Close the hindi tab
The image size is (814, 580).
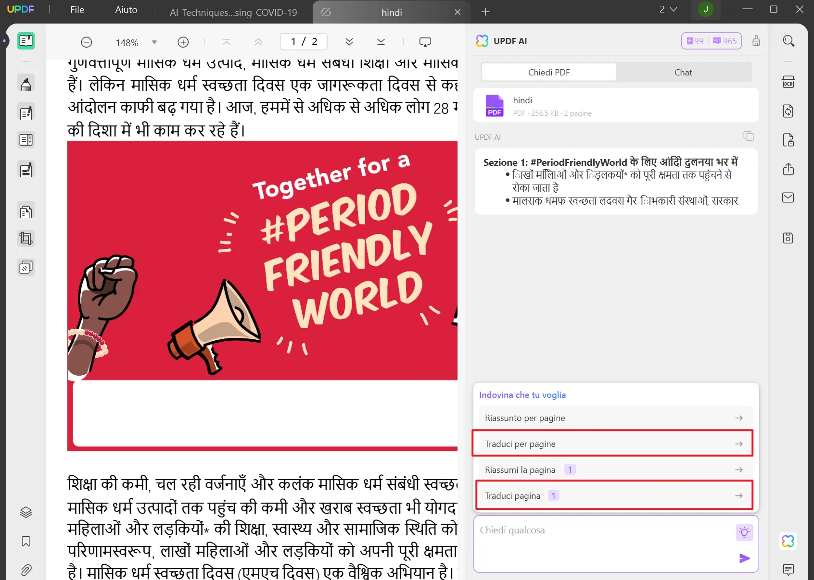[458, 12]
